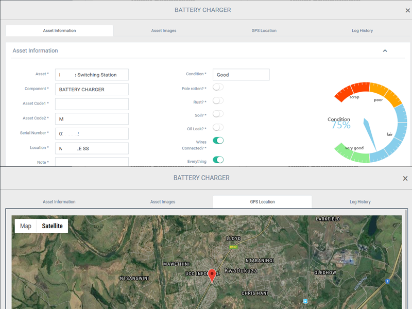This screenshot has height=309, width=412.
Task: Toggle the Oil Leak switch
Action: [218, 127]
